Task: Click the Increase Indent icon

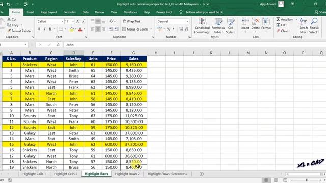Action: (x=117, y=29)
